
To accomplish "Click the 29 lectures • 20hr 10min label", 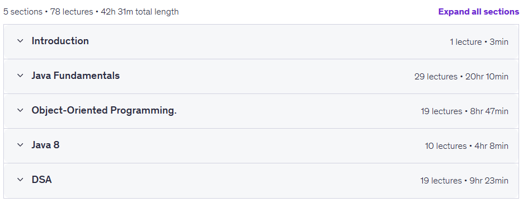I will (x=461, y=77).
